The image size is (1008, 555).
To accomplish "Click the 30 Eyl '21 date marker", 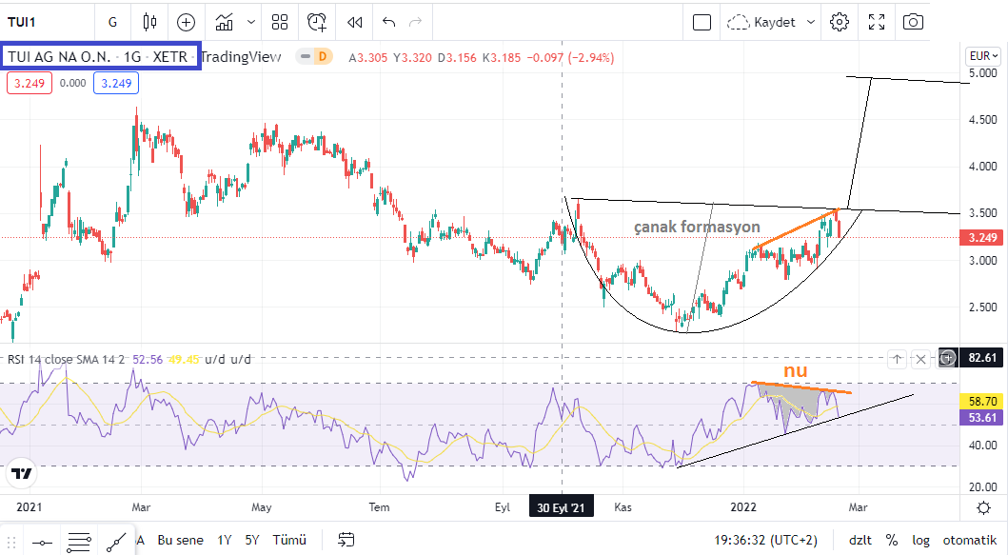I will point(562,507).
